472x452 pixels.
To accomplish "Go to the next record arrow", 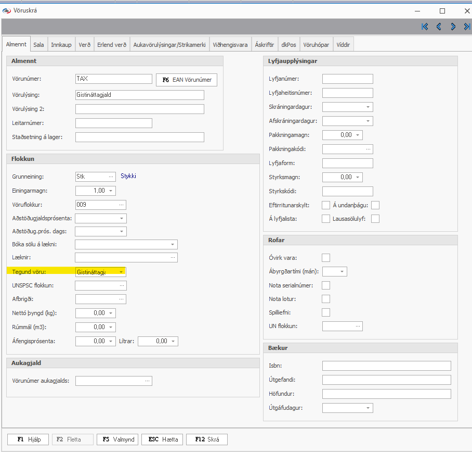I will point(453,27).
